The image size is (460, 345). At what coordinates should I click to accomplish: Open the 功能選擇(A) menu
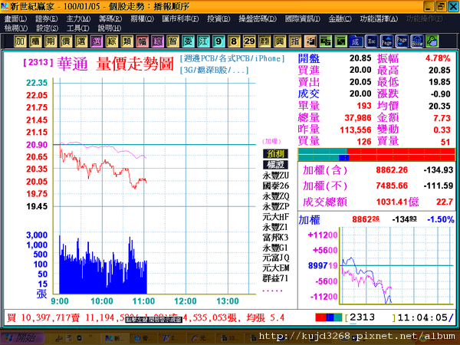pyautogui.click(x=379, y=18)
